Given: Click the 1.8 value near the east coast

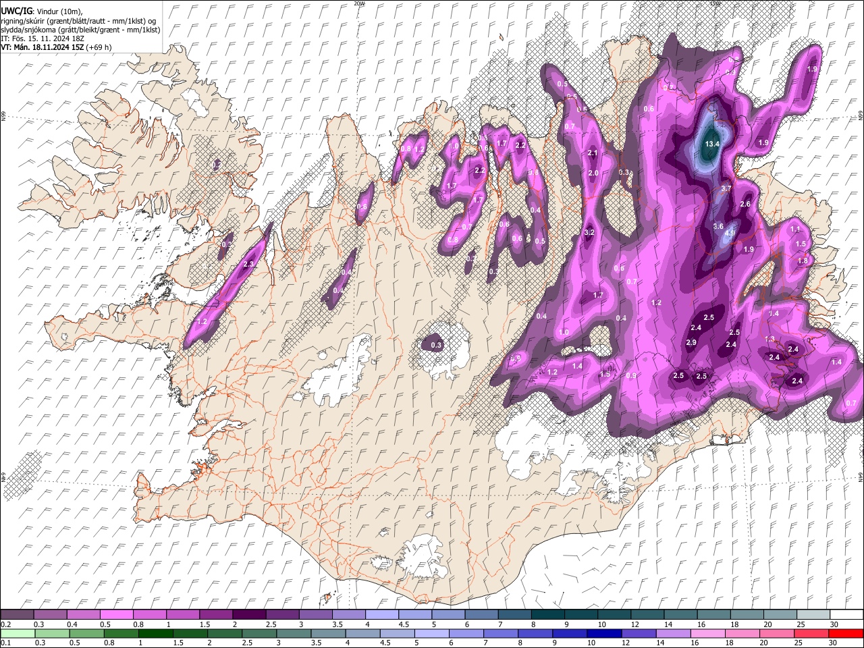Looking at the screenshot, I should [803, 261].
